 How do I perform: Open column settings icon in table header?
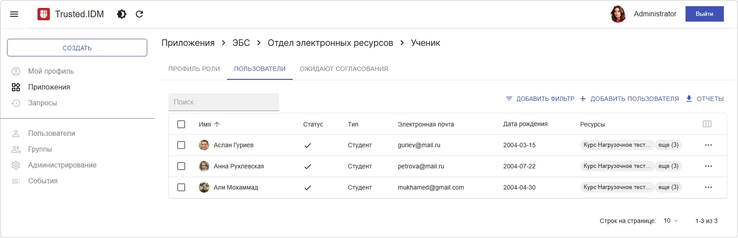tap(707, 124)
